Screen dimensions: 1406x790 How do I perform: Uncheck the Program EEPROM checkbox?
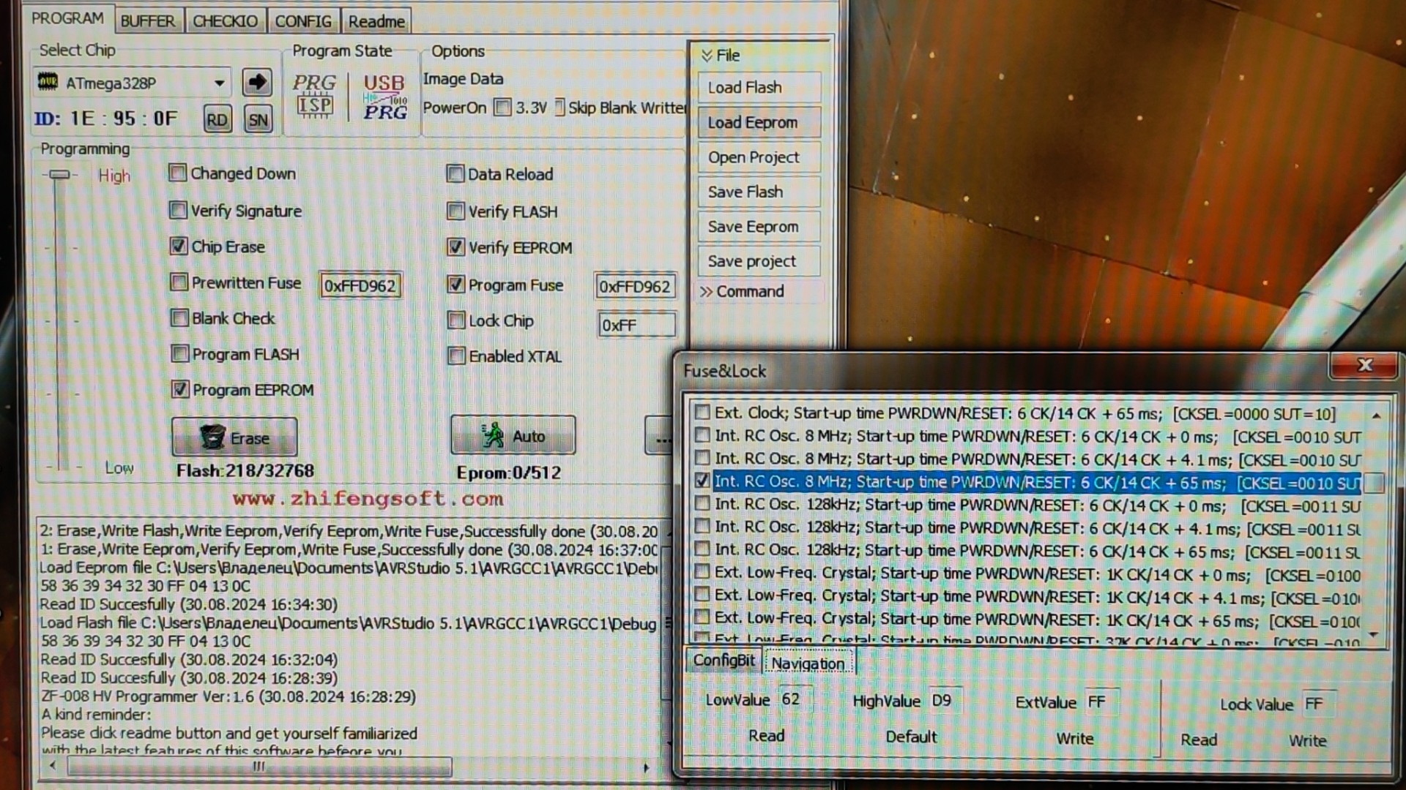pos(180,389)
